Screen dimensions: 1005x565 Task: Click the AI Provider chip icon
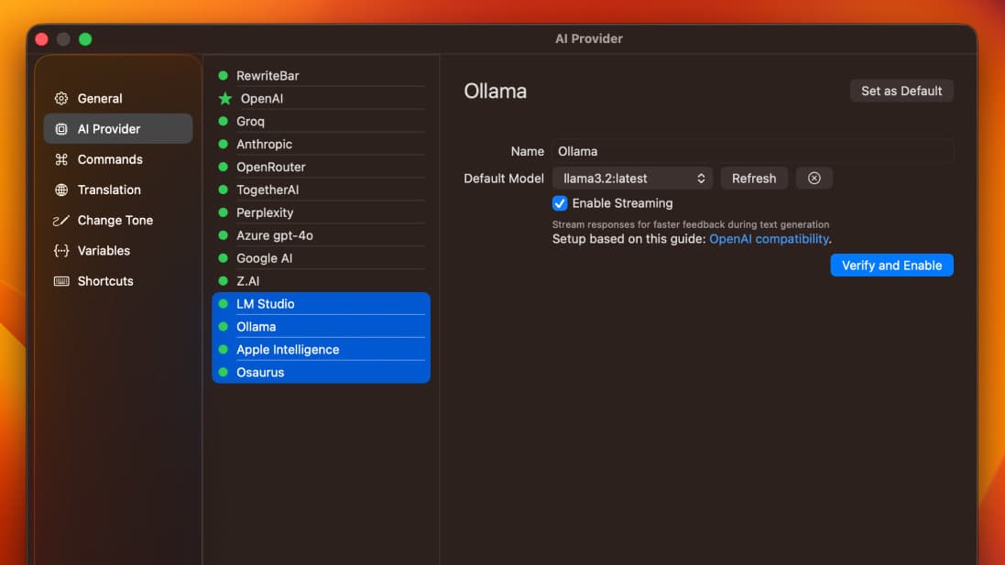[x=61, y=129]
